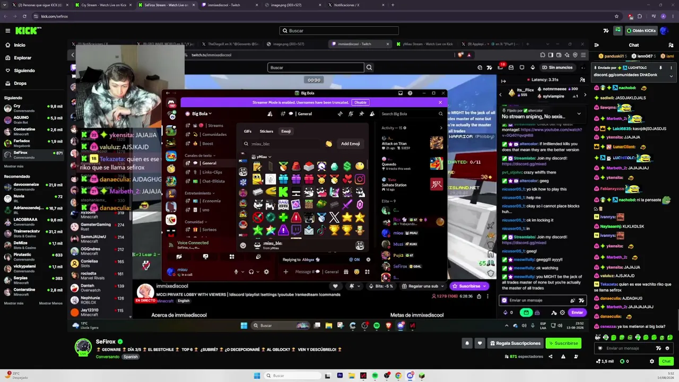Open the Discord gift icon in message bar

(x=346, y=272)
